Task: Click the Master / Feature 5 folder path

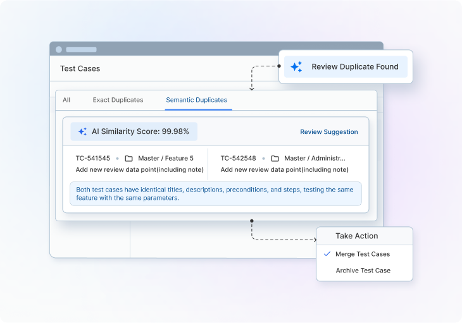Action: pos(166,158)
